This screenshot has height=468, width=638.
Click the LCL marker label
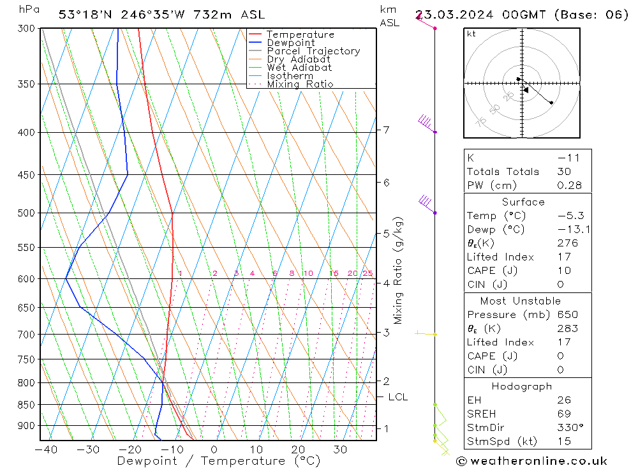tap(397, 397)
